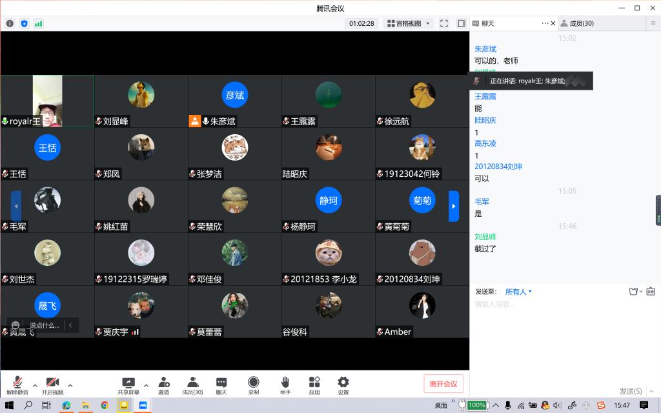Viewport: 661px width, 413px height.
Task: Click the 离开会议 leave meeting button
Action: [443, 384]
